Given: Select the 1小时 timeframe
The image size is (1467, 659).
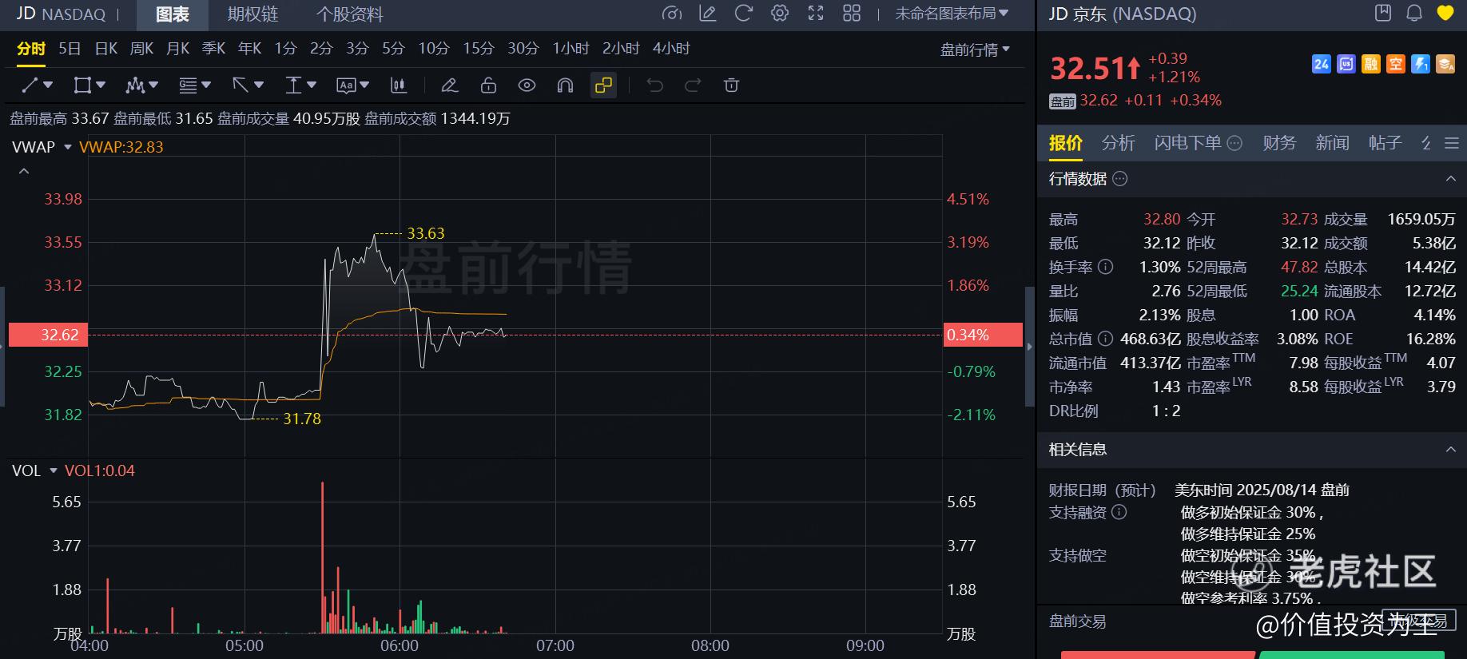Looking at the screenshot, I should coord(570,49).
